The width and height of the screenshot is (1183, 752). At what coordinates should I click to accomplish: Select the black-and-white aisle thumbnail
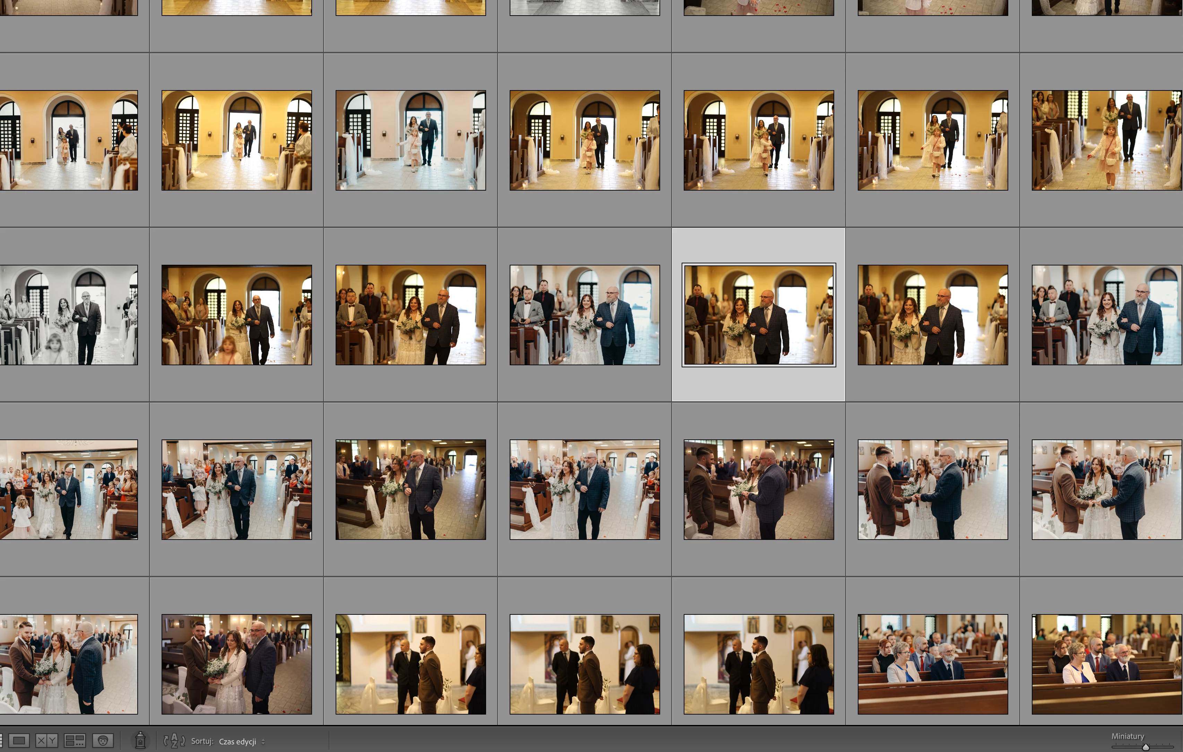pyautogui.click(x=69, y=315)
